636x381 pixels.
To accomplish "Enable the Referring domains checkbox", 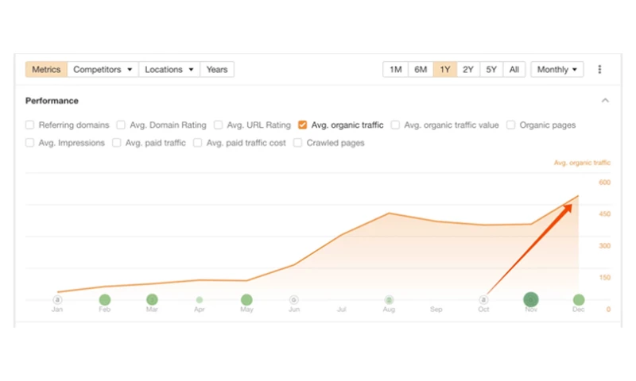I will (30, 125).
